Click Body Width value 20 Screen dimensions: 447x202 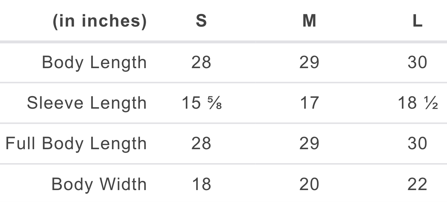pos(309,184)
